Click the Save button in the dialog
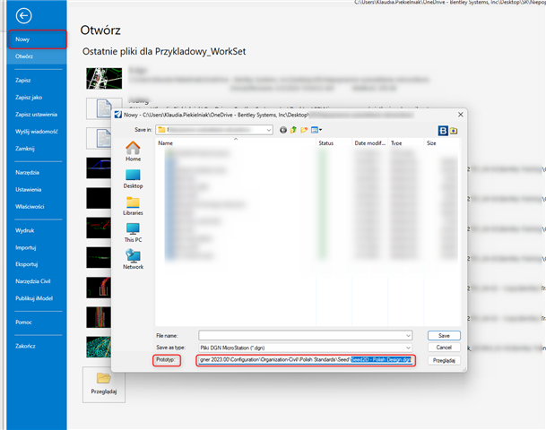 pos(444,336)
